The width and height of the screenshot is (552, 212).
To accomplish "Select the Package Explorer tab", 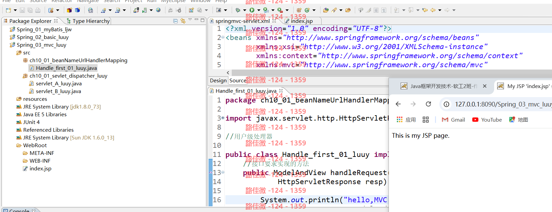I will pos(31,21).
